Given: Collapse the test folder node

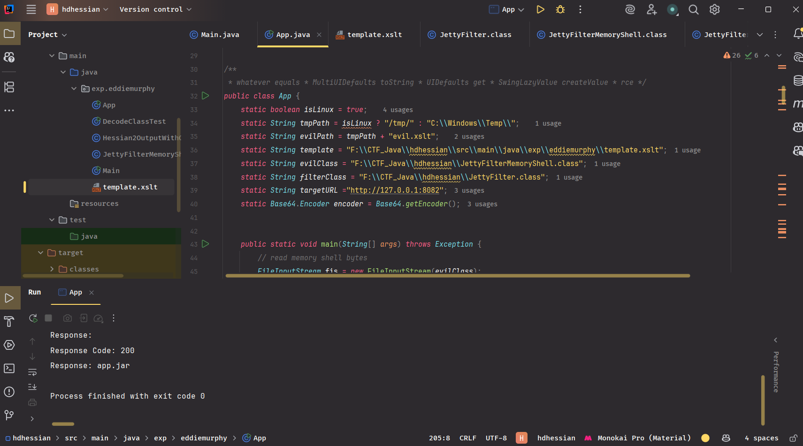Looking at the screenshot, I should 52,220.
